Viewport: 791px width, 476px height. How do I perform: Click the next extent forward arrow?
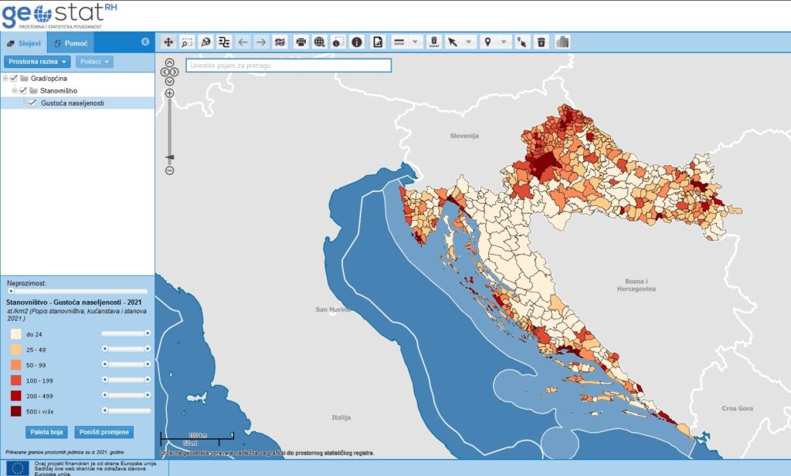pos(261,42)
